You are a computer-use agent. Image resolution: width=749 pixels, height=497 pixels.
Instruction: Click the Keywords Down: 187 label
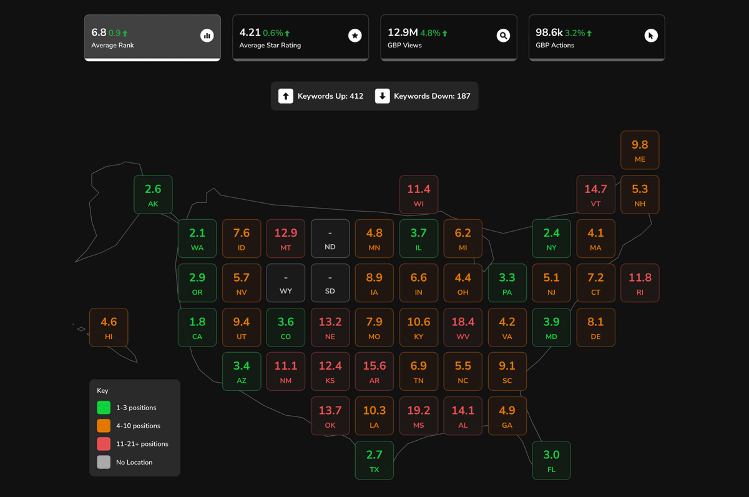[x=432, y=96]
